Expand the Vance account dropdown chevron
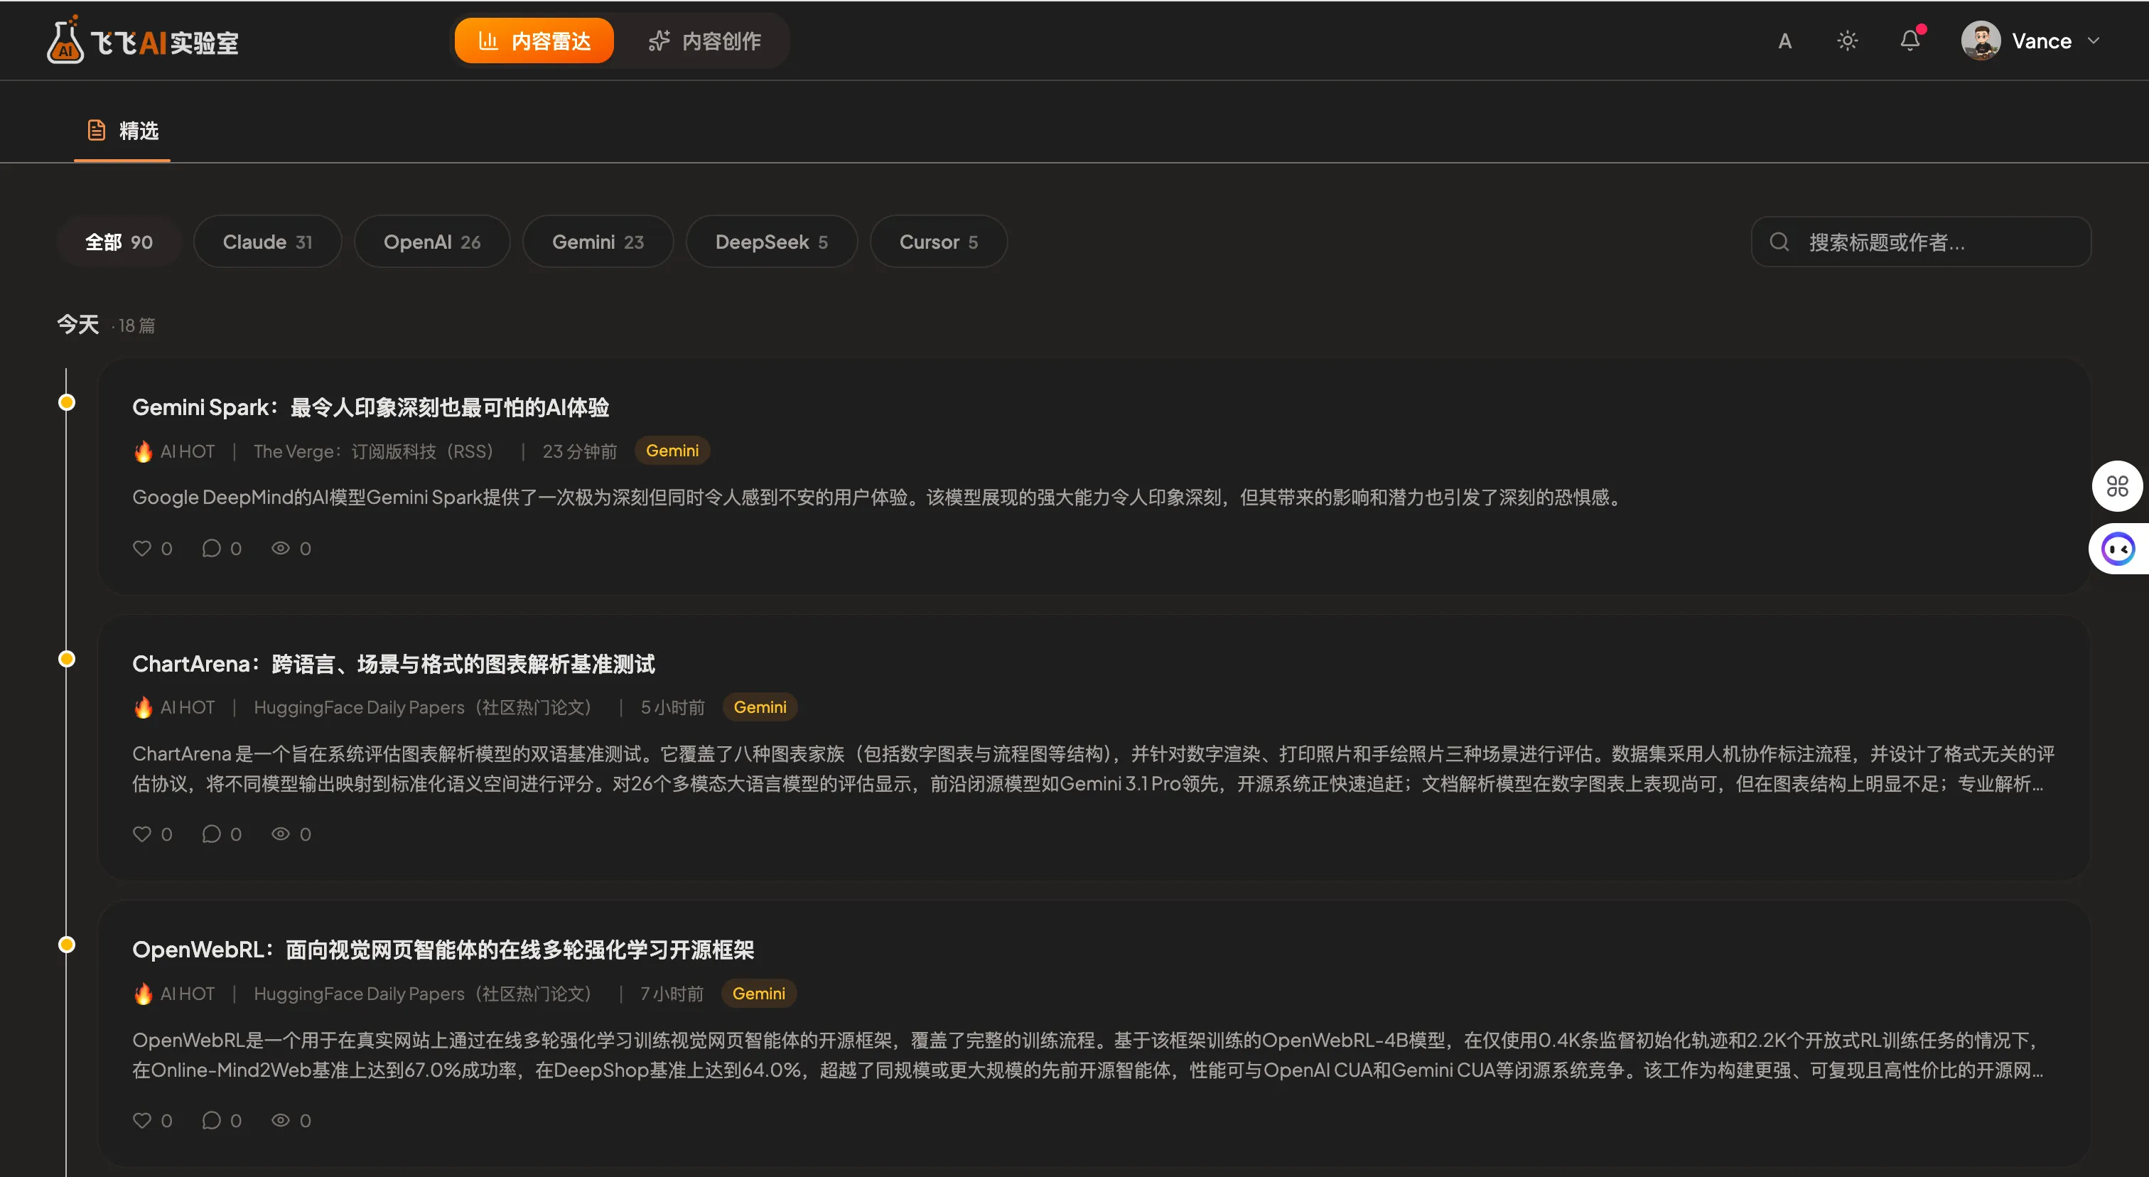The image size is (2149, 1177). pyautogui.click(x=2093, y=41)
